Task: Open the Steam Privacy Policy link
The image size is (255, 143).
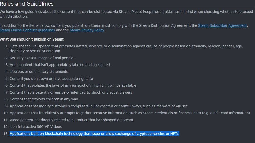Action: click(87, 30)
